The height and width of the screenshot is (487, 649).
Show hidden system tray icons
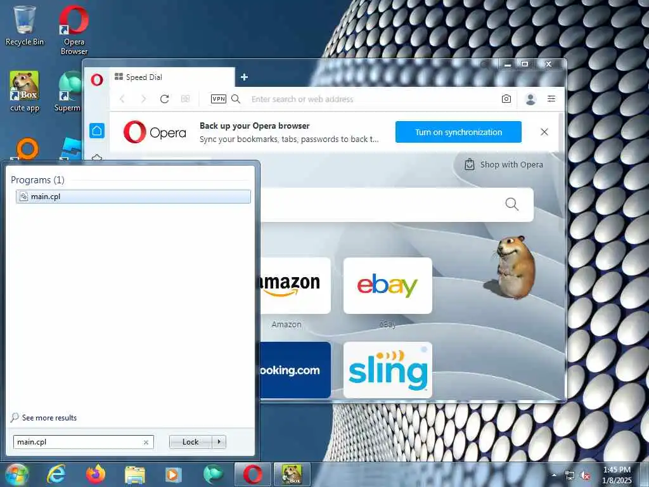(554, 475)
